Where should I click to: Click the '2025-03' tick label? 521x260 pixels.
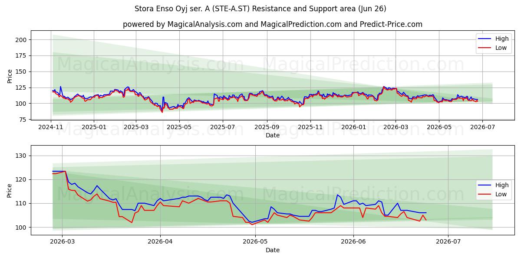[x=136, y=127]
